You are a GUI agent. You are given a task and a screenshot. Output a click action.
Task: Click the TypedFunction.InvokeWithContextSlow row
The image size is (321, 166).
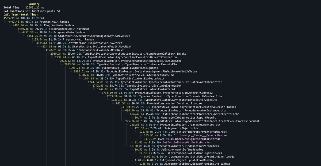(164, 96)
